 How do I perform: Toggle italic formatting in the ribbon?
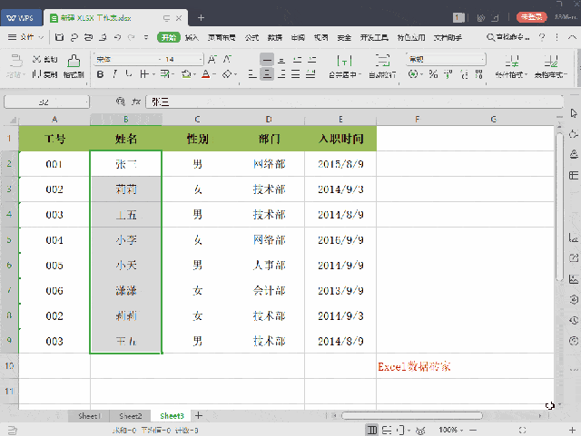click(116, 74)
